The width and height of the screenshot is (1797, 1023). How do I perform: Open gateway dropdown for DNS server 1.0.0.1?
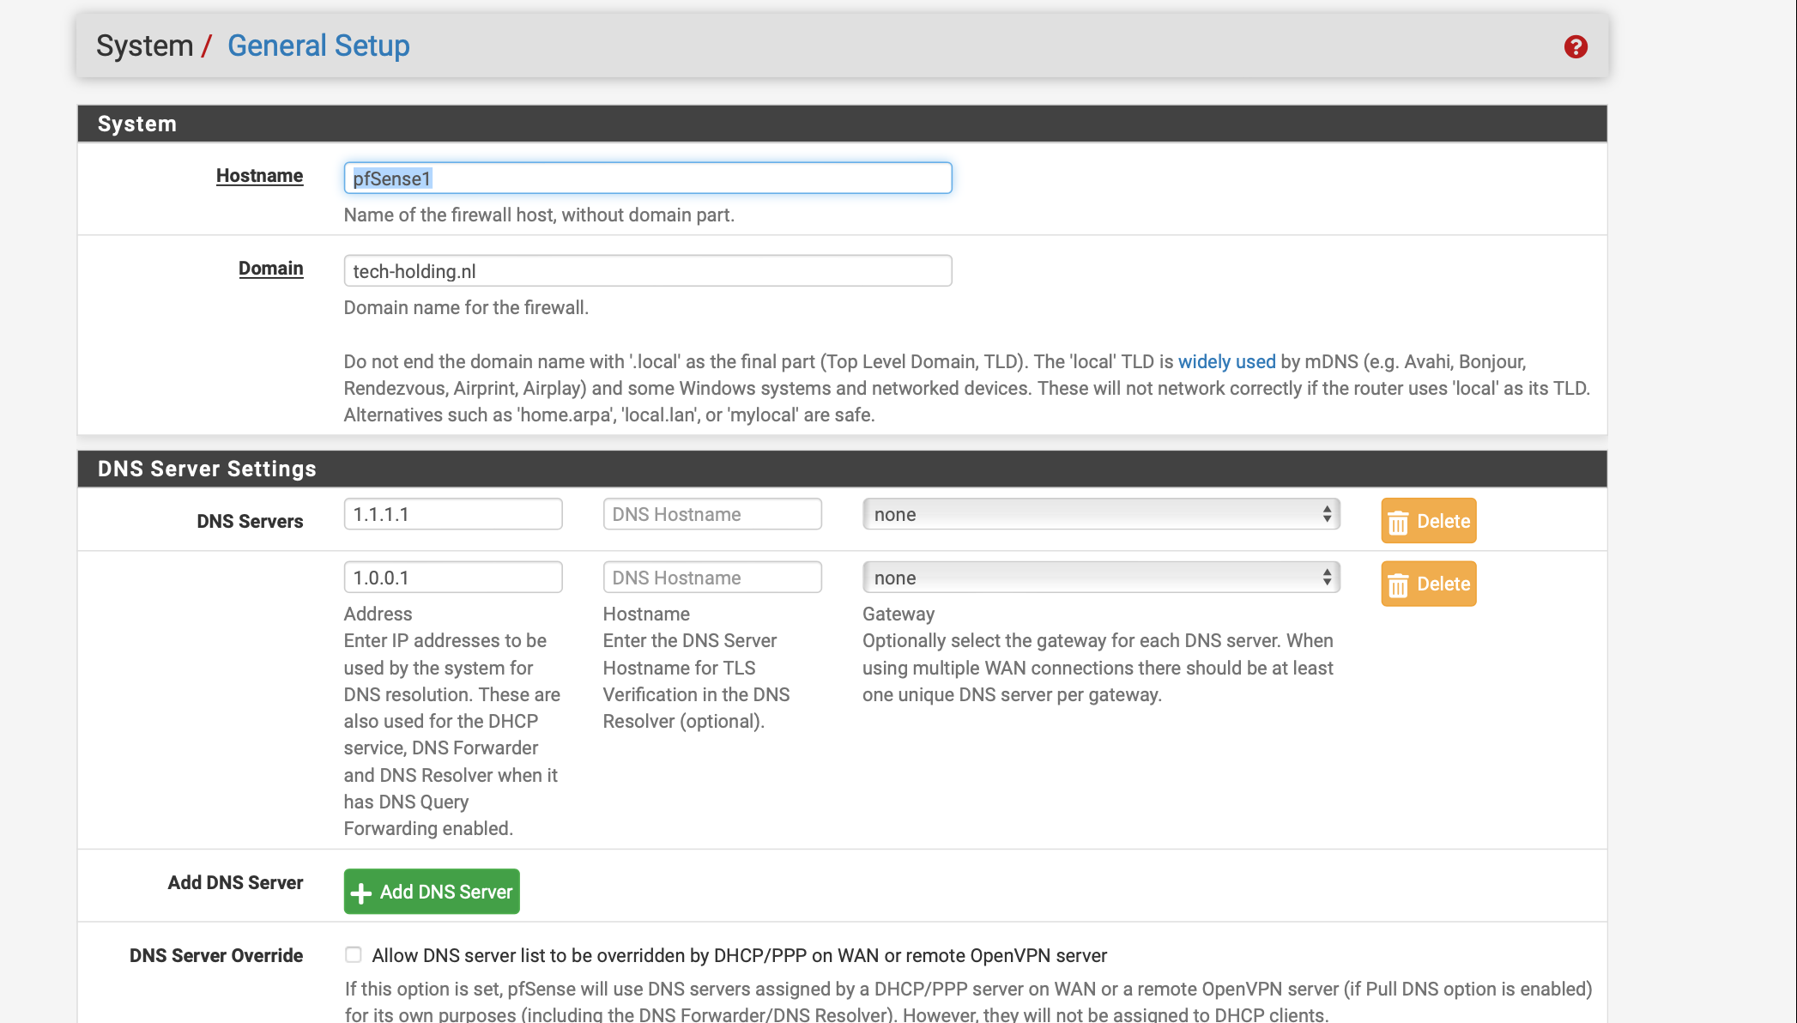[x=1101, y=578]
